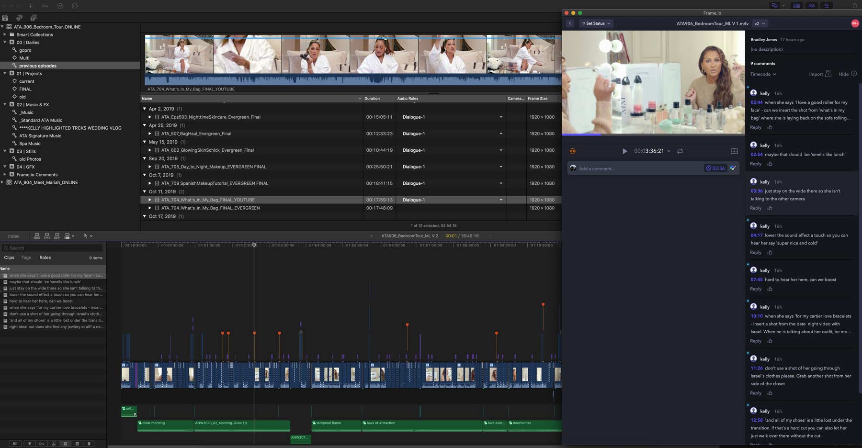Screen dimensions: 862x448
Task: Click the share export icon
Action: pyautogui.click(x=855, y=6)
